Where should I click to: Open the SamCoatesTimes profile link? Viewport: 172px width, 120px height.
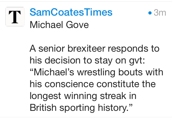click(71, 12)
